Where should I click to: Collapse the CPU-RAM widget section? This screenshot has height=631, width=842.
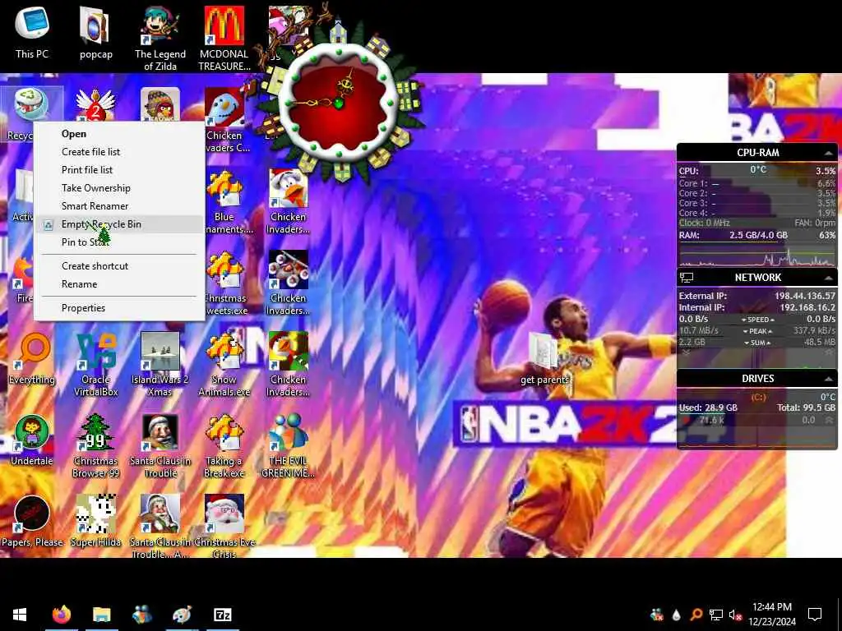(828, 153)
